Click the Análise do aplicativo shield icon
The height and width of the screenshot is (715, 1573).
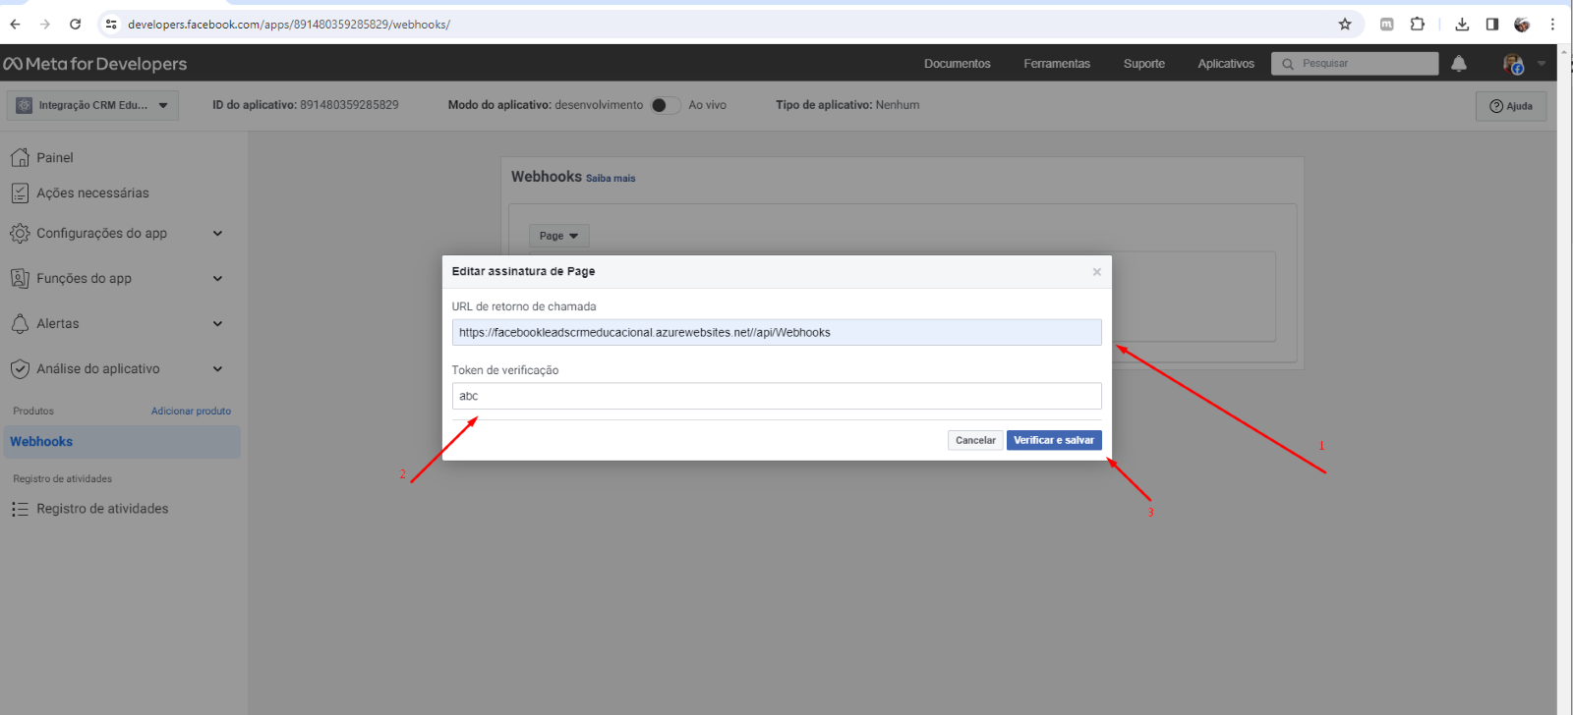tap(20, 368)
